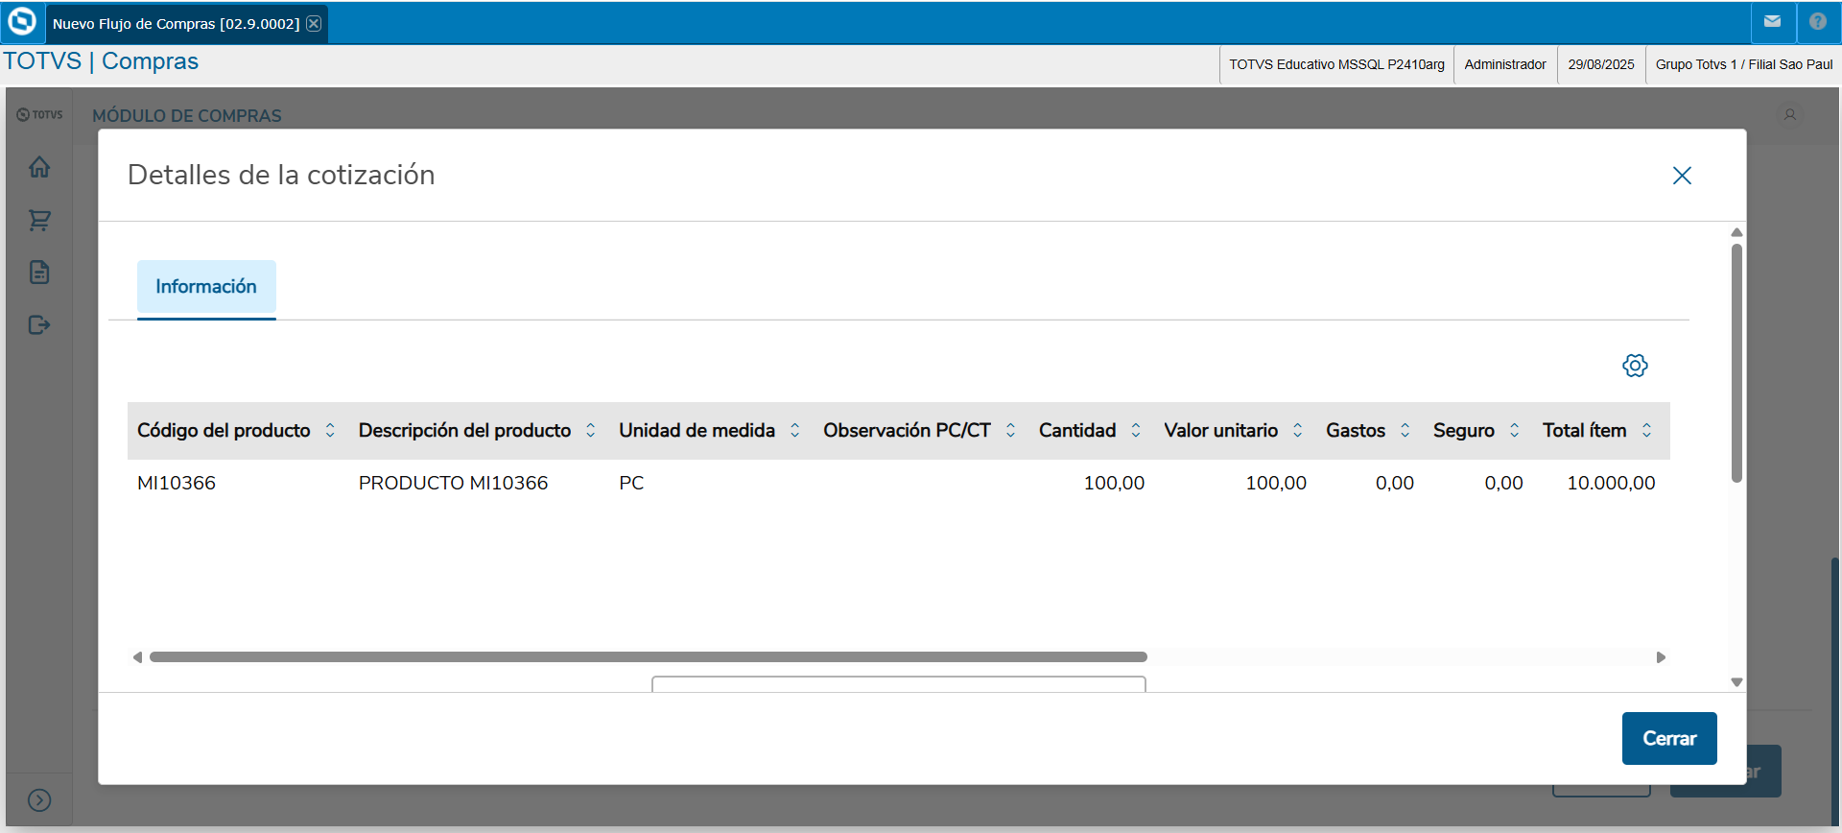Open the shopping cart icon in sidebar

tap(39, 220)
